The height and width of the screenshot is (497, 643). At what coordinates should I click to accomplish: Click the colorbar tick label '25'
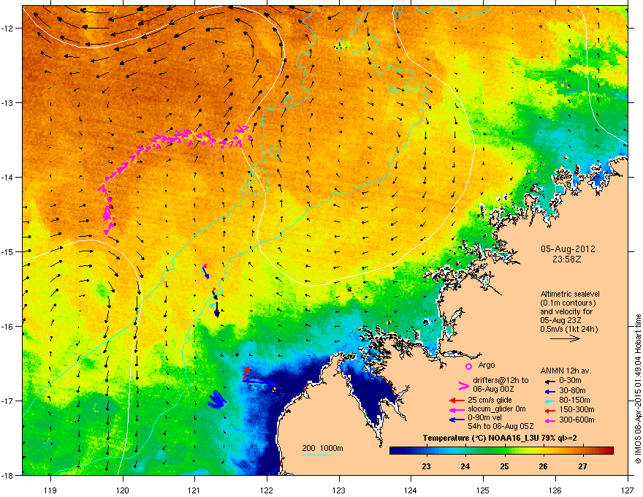[x=504, y=466]
